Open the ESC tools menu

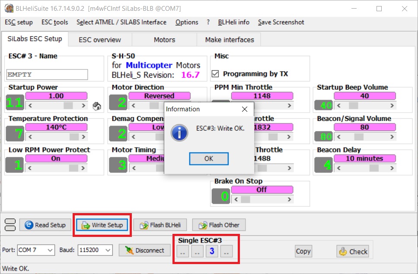coord(54,22)
